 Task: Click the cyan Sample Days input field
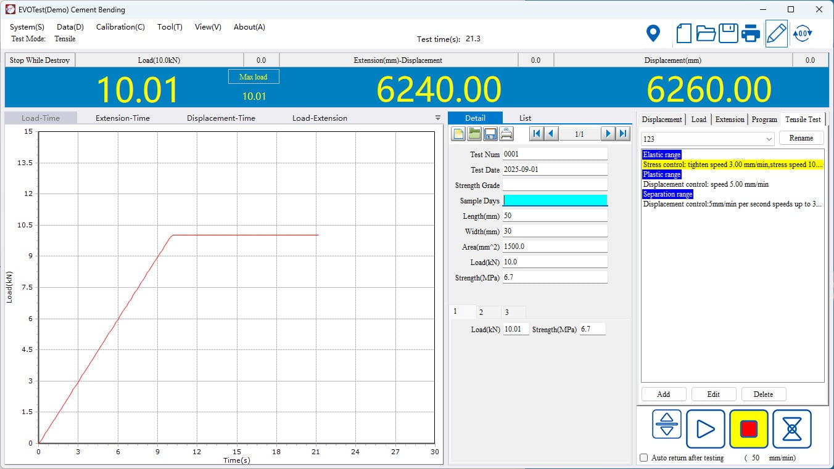pos(555,201)
